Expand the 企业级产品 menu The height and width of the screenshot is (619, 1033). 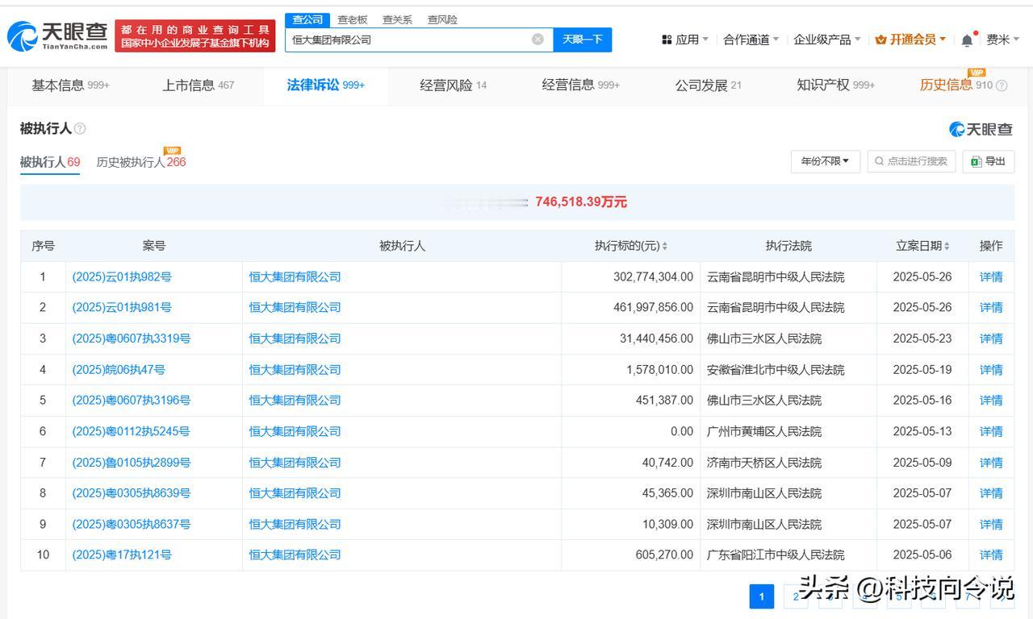tap(827, 39)
